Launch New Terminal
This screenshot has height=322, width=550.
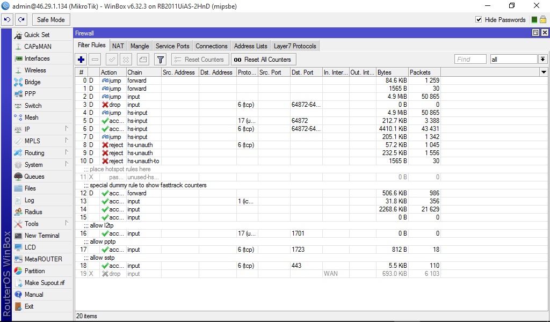pos(42,236)
